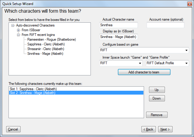
Task: Open the Inner Space launch Game dropdown
Action: [121, 63]
